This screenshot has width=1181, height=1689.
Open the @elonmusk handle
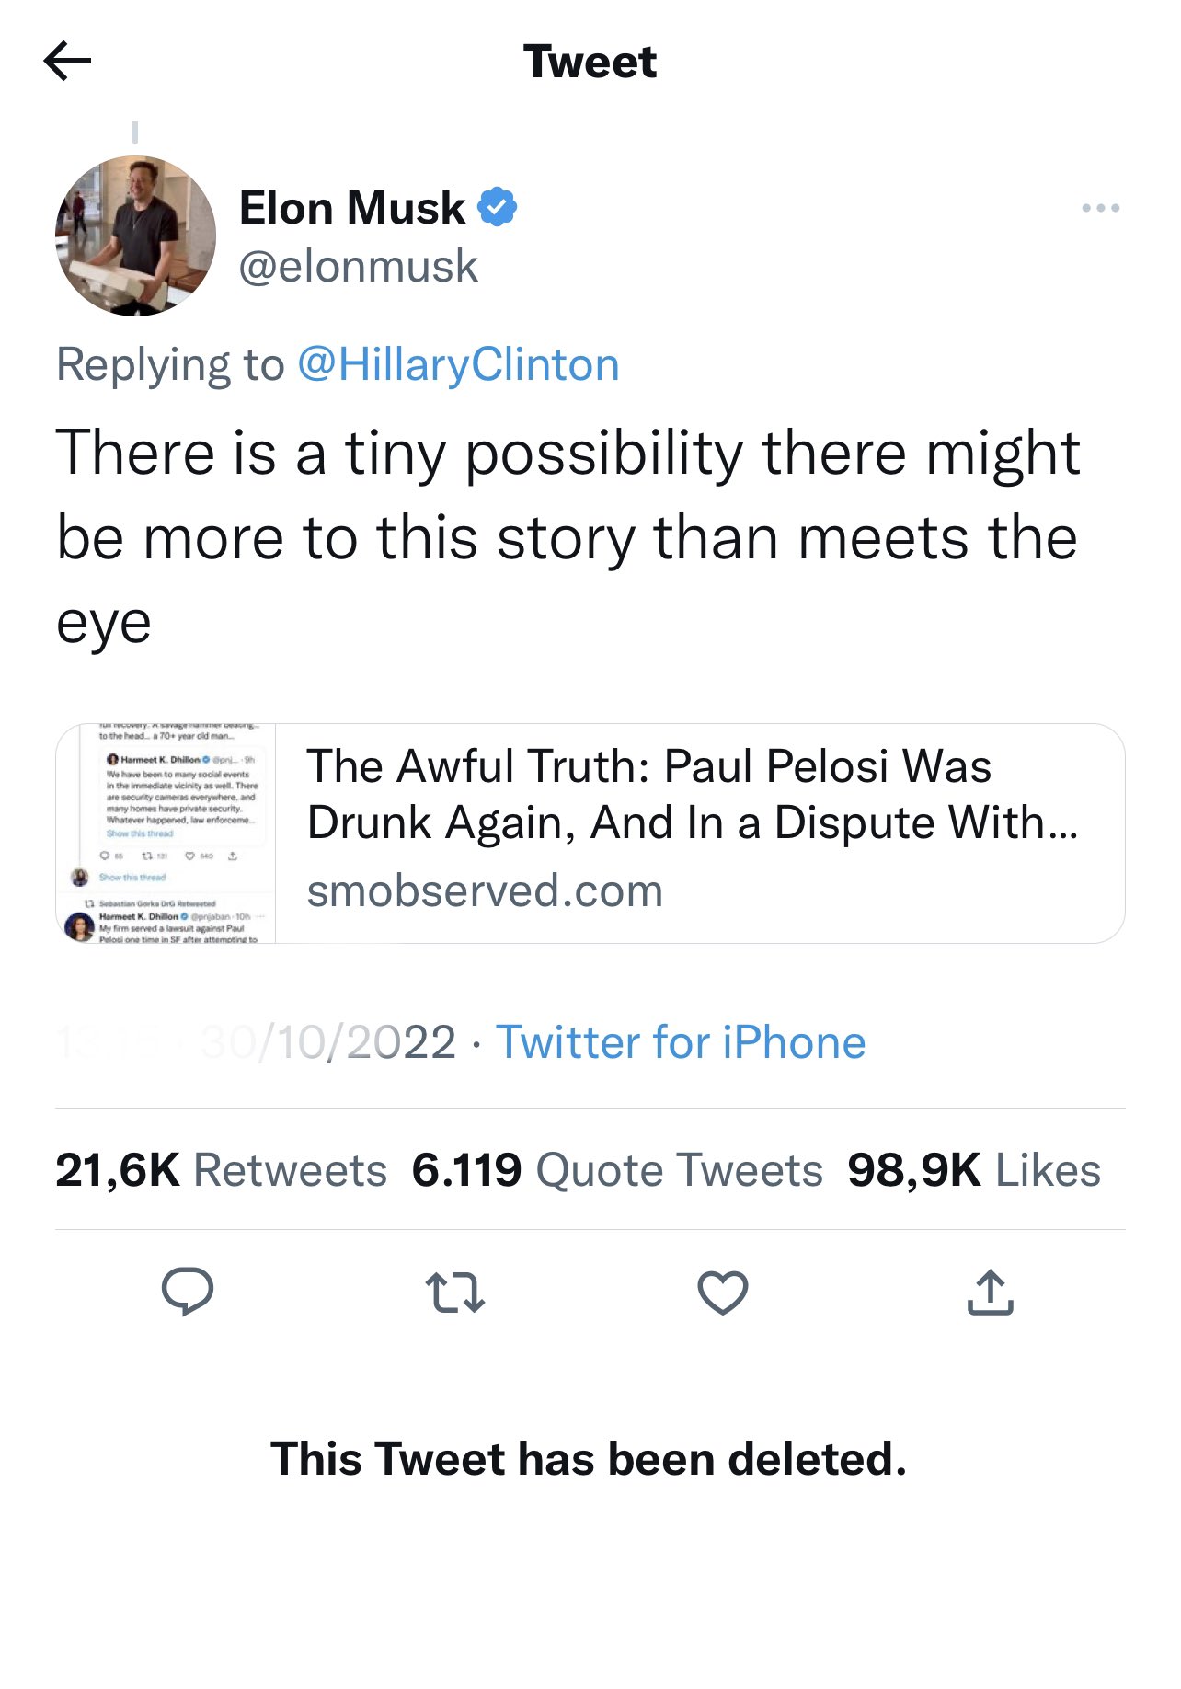click(x=358, y=267)
